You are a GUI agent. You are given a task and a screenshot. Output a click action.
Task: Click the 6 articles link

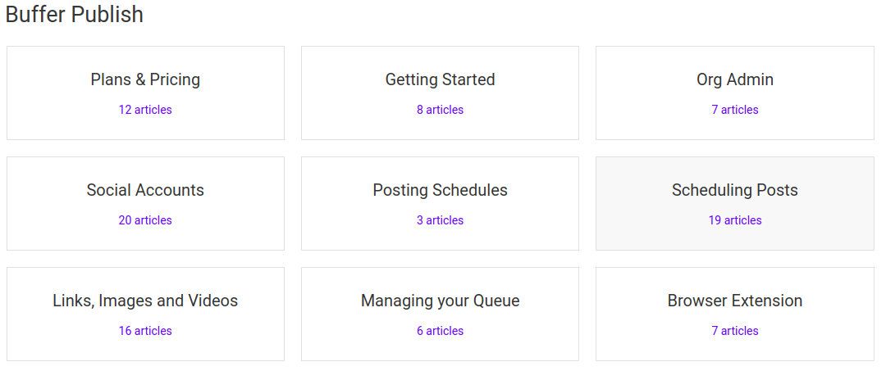[440, 331]
